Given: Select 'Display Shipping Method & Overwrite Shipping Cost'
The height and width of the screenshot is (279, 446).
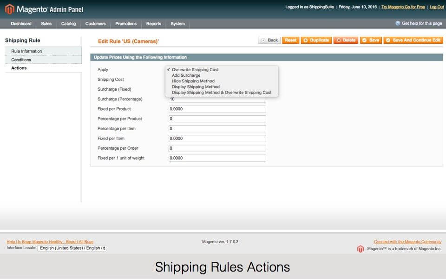Looking at the screenshot, I should tap(222, 92).
